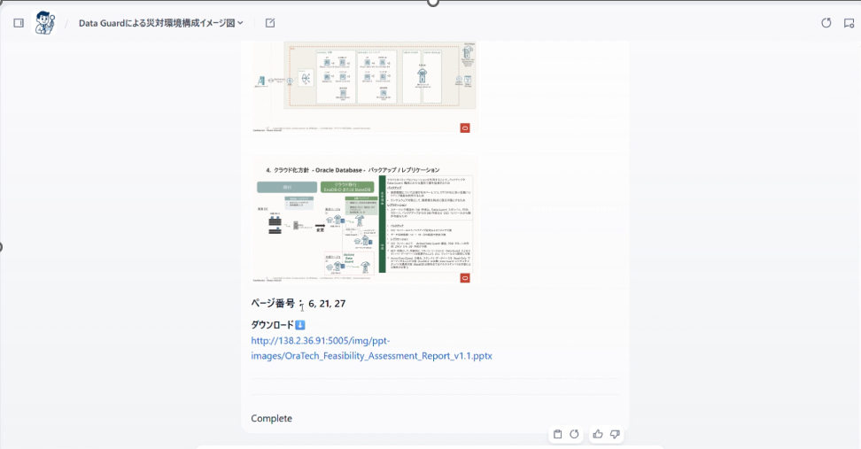Open the OraTech_Feasibility_Assessment_Report pptx download link
Viewport: 861px width, 449px height.
pos(371,348)
